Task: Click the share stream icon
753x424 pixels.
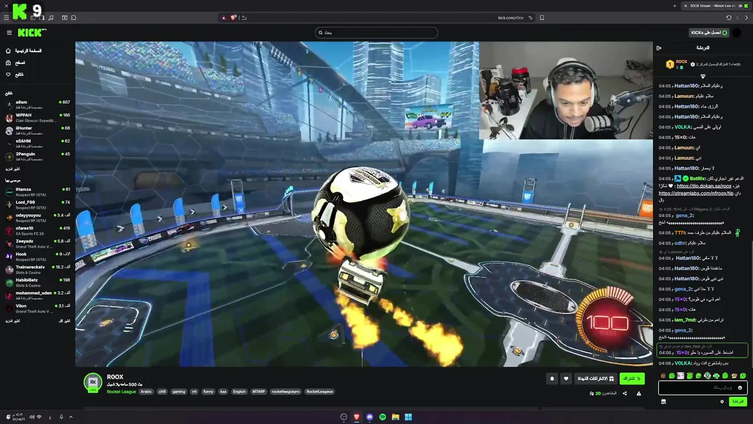Action: coord(625,393)
